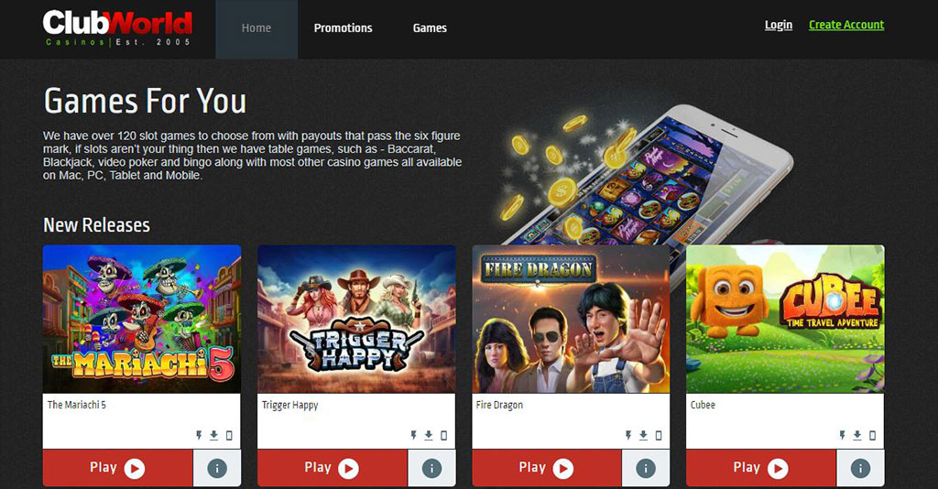The image size is (938, 489).
Task: Select the Home tab
Action: (256, 28)
